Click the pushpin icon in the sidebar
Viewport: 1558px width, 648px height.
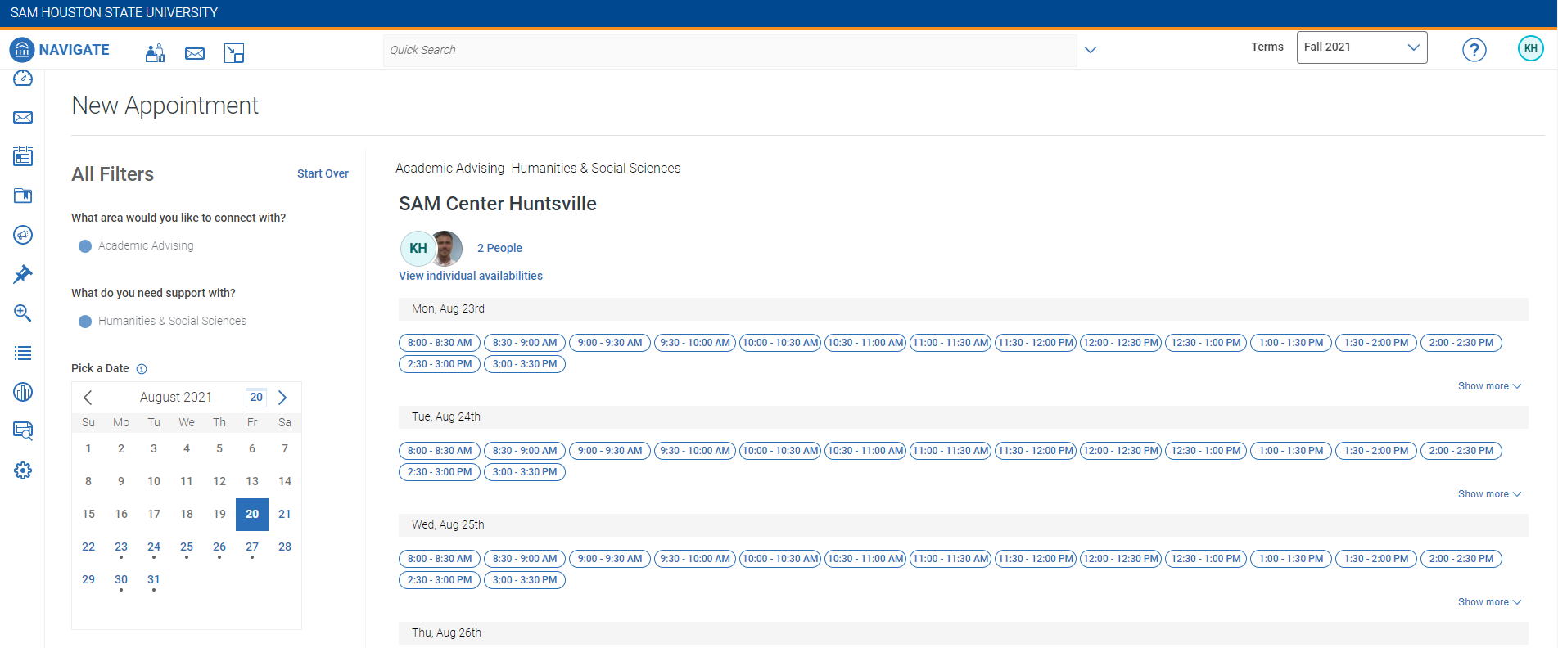23,274
